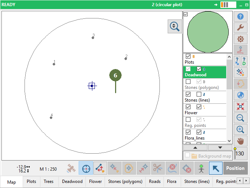
Task: Toggle Deadwood layer second checkbox
Action: pos(199,69)
